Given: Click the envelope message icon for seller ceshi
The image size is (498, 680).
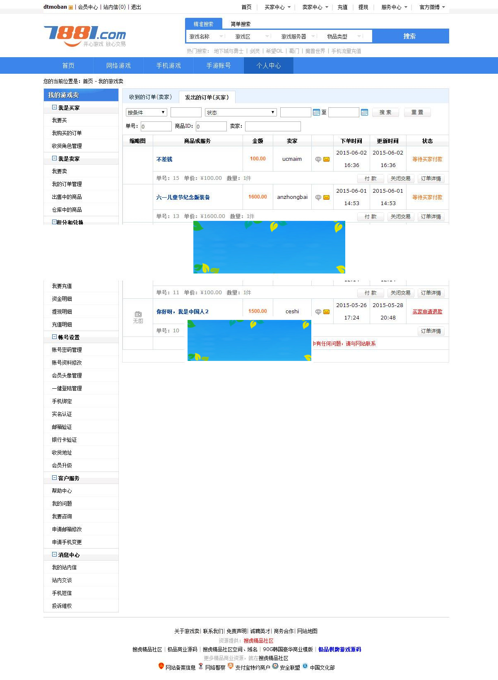Looking at the screenshot, I should coord(327,312).
